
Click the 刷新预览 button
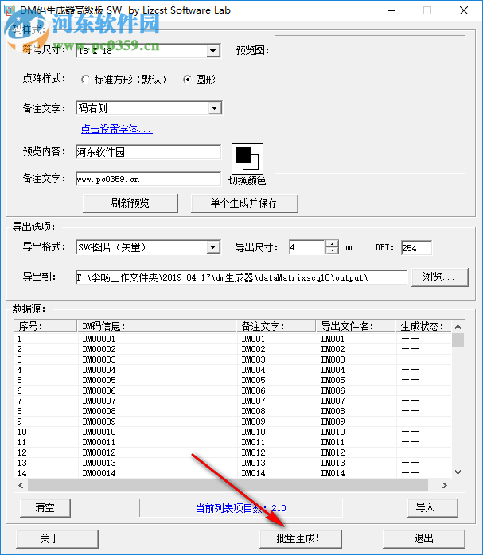pyautogui.click(x=130, y=203)
